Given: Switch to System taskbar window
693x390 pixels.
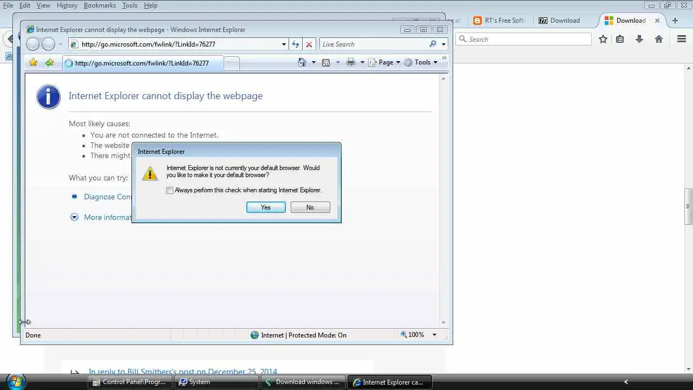Looking at the screenshot, I should tap(216, 382).
